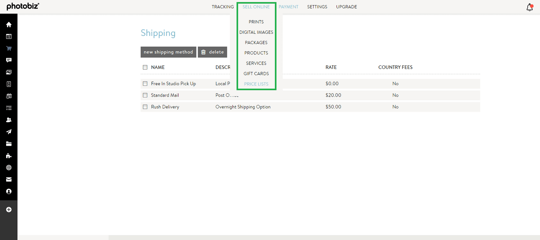
Task: Open the home icon in sidebar
Action: click(x=9, y=25)
